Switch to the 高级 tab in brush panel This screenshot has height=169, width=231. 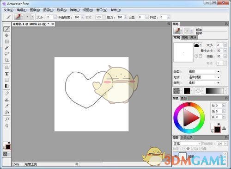(185, 38)
